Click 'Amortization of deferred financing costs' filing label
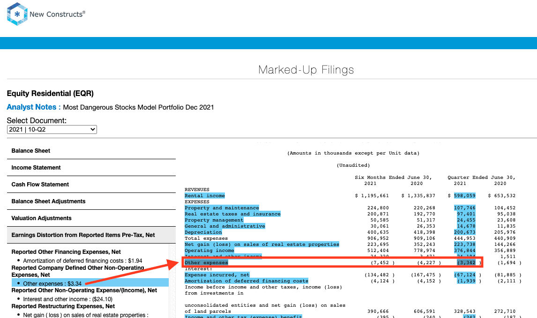Screen dimensions: 537x318 click(x=246, y=281)
